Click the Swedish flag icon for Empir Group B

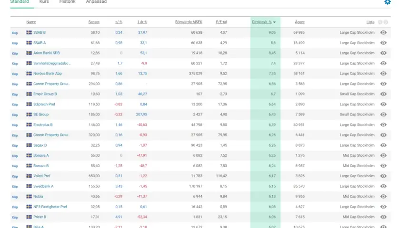[29, 94]
